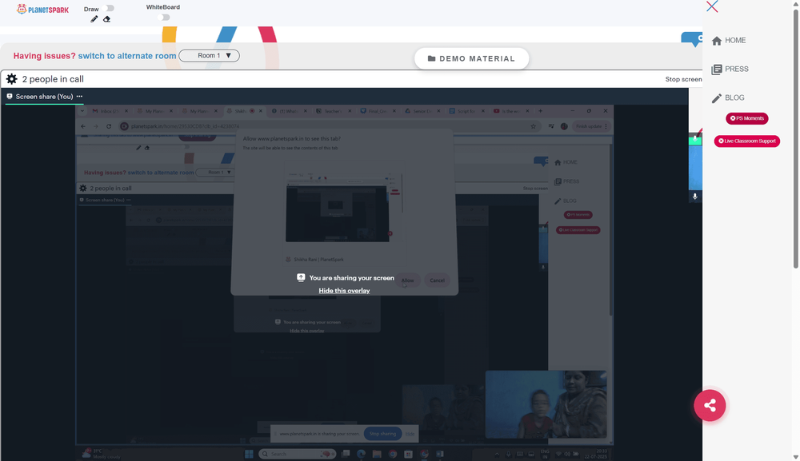This screenshot has height=461, width=800.
Task: Click Finish update in shared browser
Action: [591, 126]
